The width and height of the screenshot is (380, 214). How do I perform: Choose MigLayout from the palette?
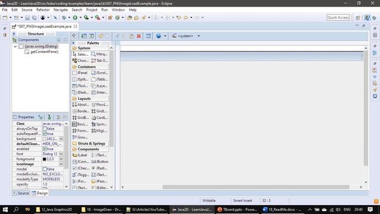tap(99, 131)
